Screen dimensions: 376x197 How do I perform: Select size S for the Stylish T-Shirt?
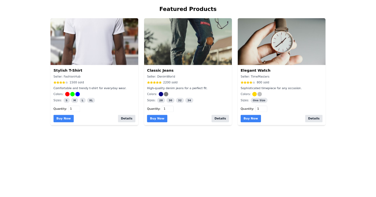pyautogui.click(x=66, y=100)
